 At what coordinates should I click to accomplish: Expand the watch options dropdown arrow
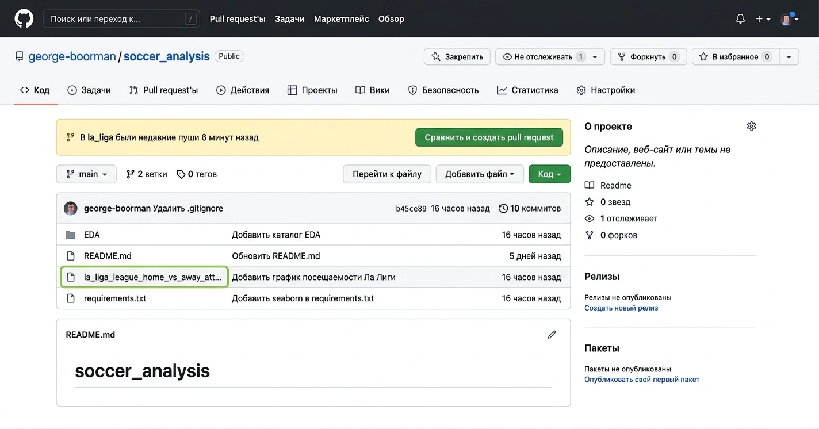tap(595, 57)
